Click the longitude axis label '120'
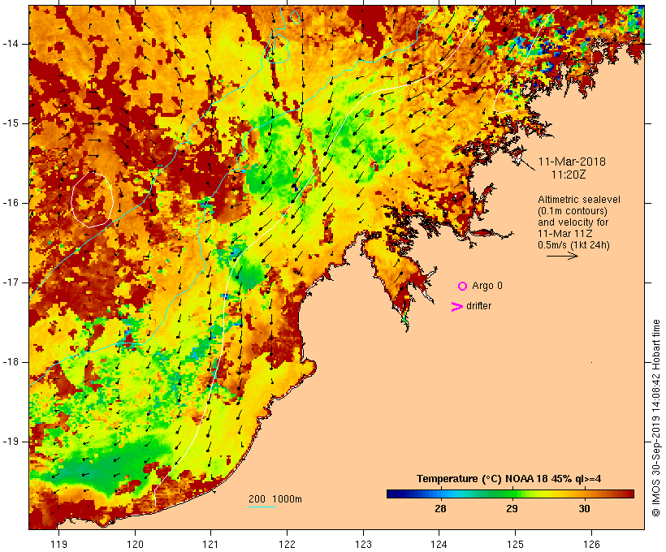The height and width of the screenshot is (552, 666). (x=135, y=544)
